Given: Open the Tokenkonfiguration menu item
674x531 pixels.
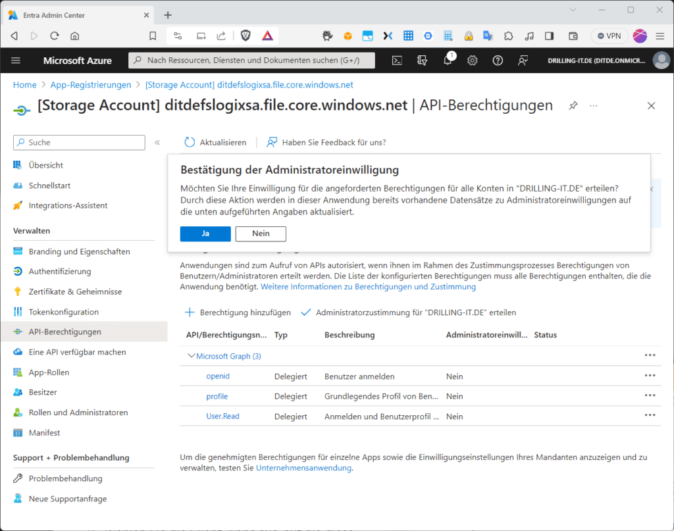Looking at the screenshot, I should (64, 312).
